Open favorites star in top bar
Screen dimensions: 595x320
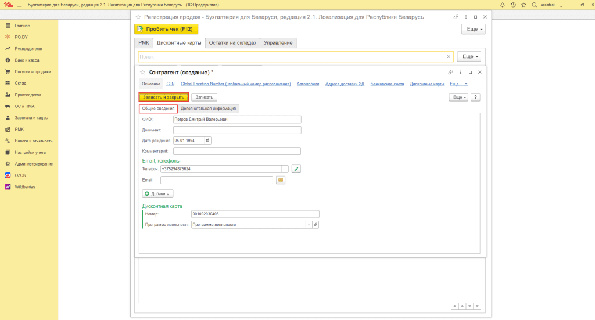(x=524, y=5)
